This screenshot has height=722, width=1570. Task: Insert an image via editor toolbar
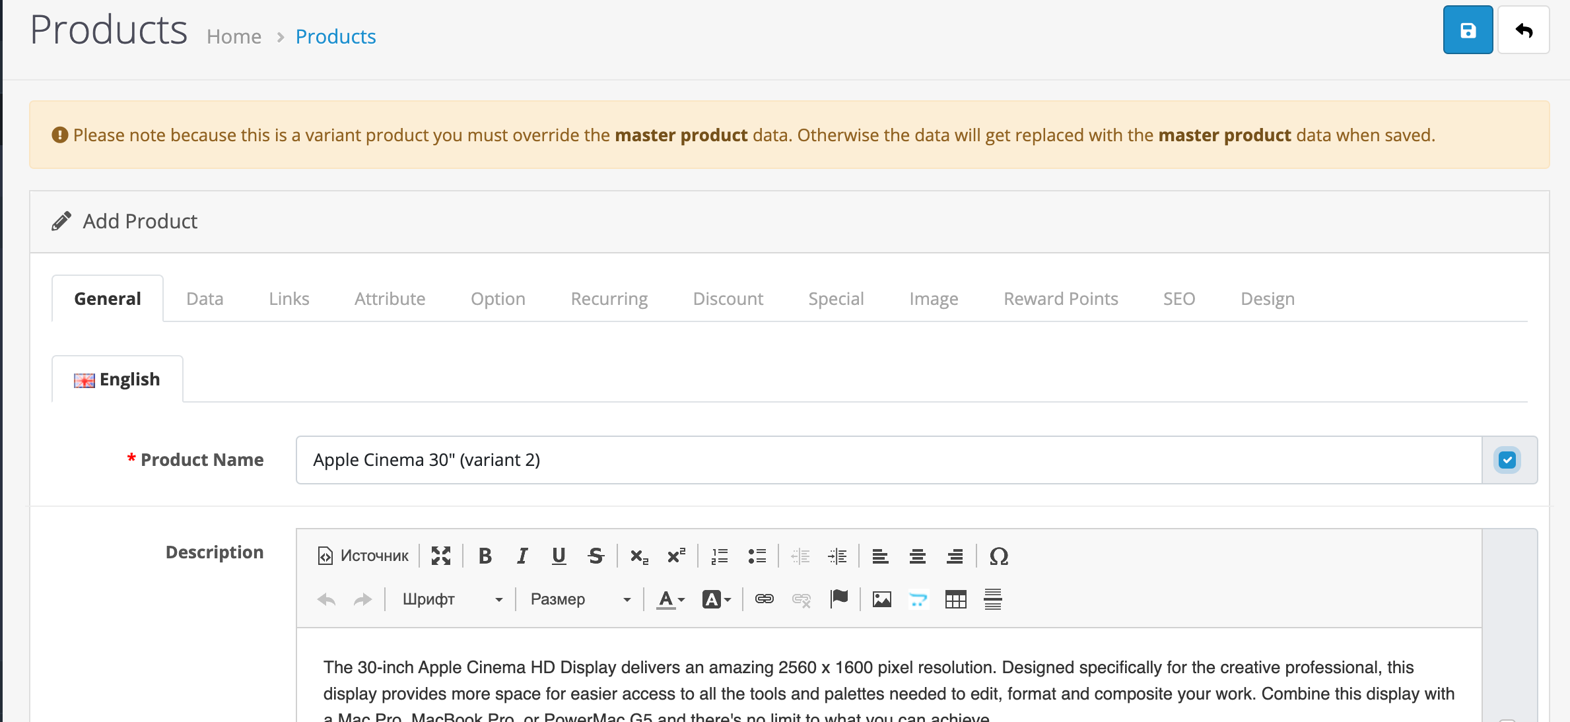tap(881, 599)
